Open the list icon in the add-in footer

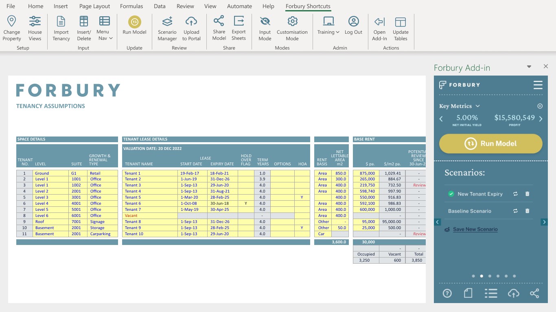(491, 293)
